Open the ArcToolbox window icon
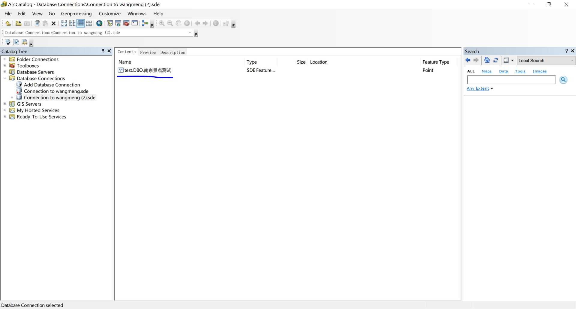 126,23
